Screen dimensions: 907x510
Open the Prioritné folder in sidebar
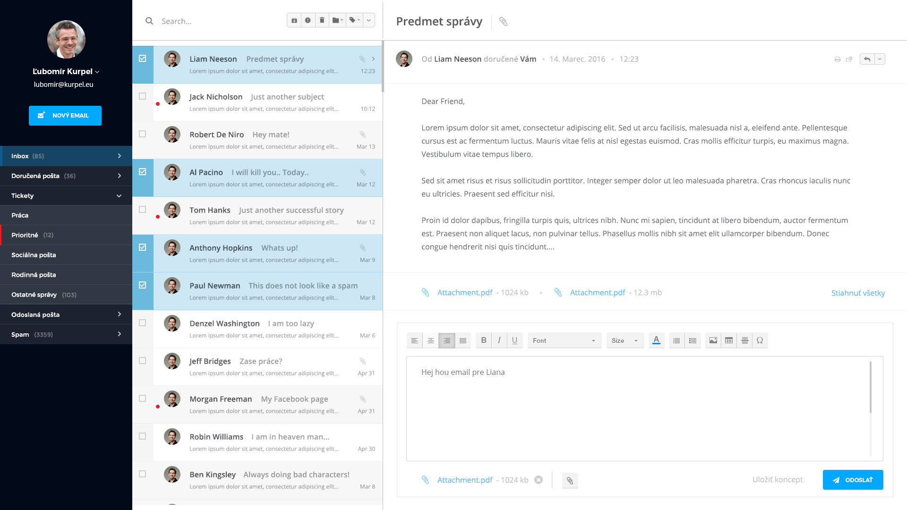tap(66, 235)
